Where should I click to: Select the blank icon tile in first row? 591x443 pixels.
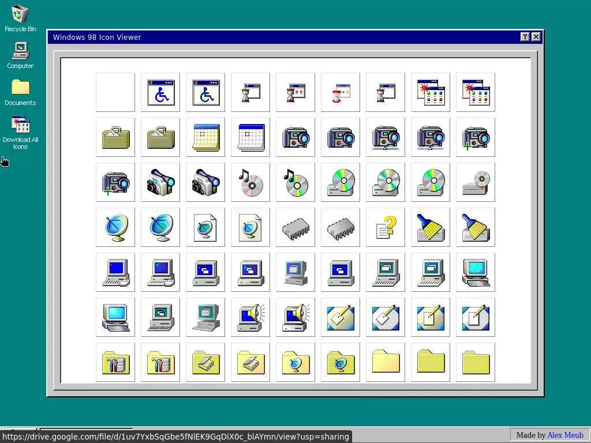(115, 92)
